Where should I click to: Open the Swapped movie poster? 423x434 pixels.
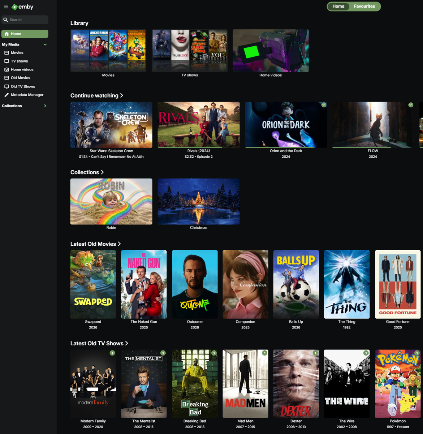(93, 284)
